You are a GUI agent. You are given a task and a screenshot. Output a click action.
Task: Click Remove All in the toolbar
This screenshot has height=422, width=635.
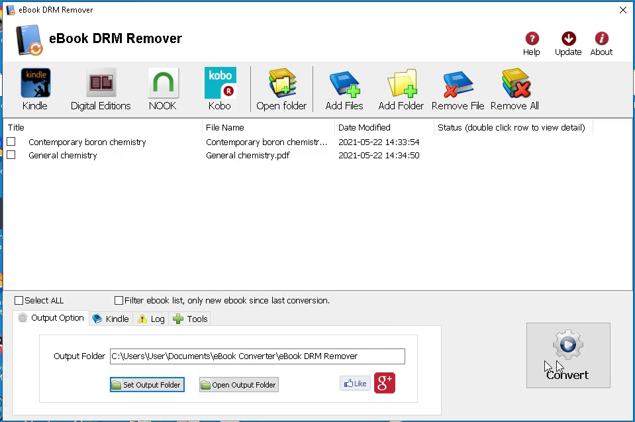516,83
